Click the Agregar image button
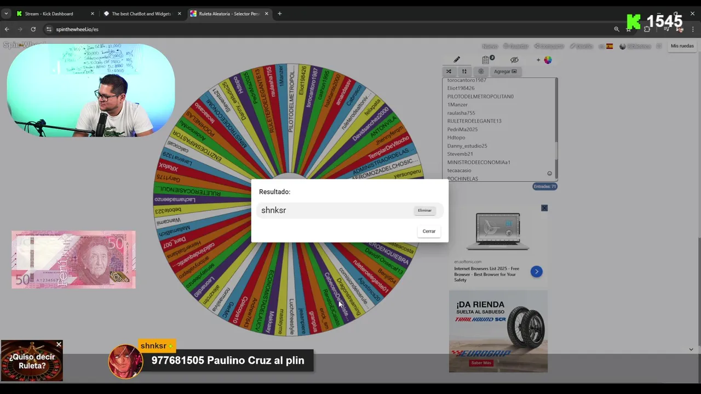Image resolution: width=701 pixels, height=394 pixels. [505, 71]
